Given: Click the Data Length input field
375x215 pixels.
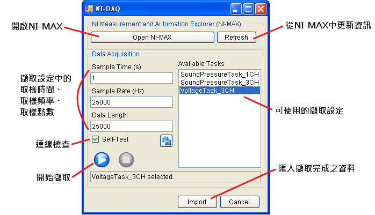Looking at the screenshot, I should (132, 126).
